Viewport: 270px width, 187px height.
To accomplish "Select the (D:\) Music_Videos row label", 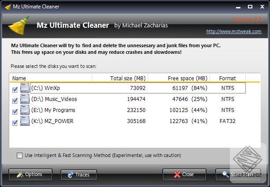I will (54, 99).
